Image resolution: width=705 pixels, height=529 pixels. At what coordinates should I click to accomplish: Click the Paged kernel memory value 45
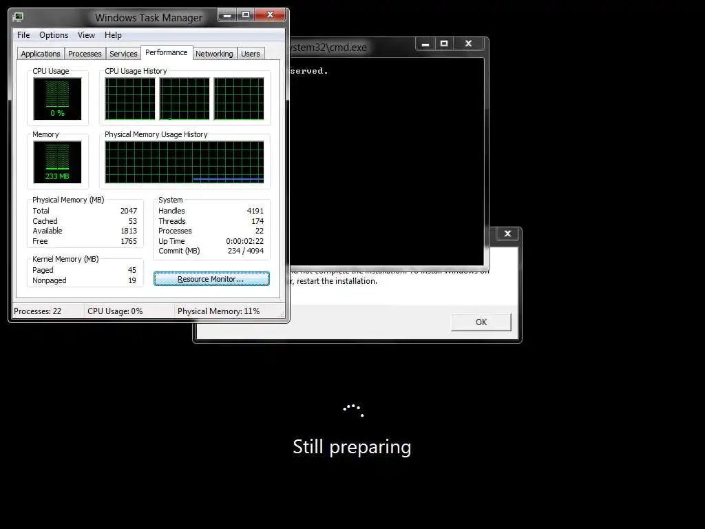(131, 270)
